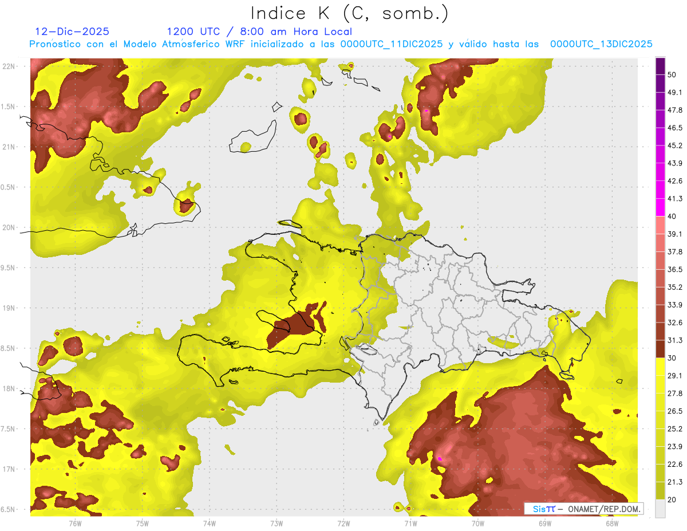Click the title 'Indice K (C, somb.)'
The image size is (687, 531).
pyautogui.click(x=350, y=13)
